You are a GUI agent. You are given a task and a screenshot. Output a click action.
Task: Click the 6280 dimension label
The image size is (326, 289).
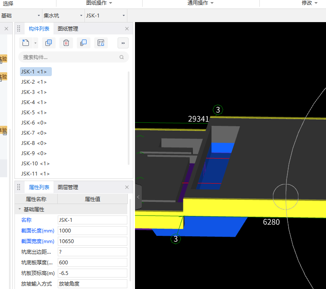pos(271,222)
